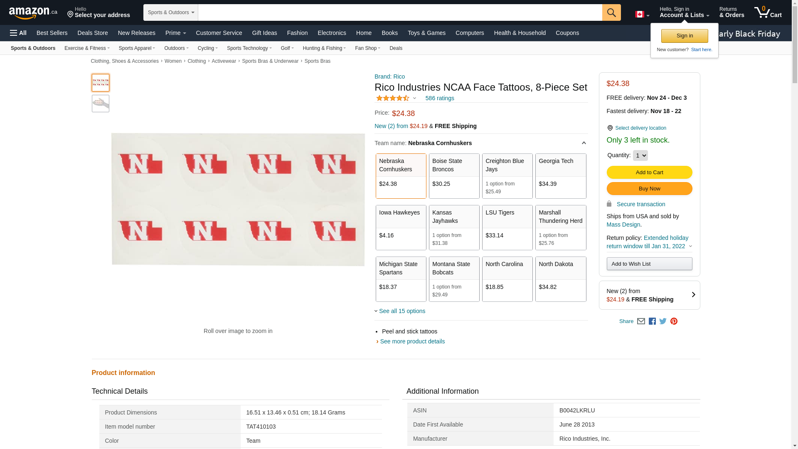The width and height of the screenshot is (798, 449).
Task: Share via email envelope icon
Action: 641,321
